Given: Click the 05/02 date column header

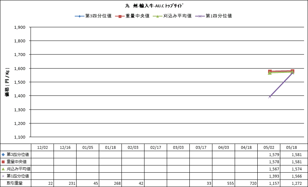Looking at the screenshot, I should pos(269,148).
